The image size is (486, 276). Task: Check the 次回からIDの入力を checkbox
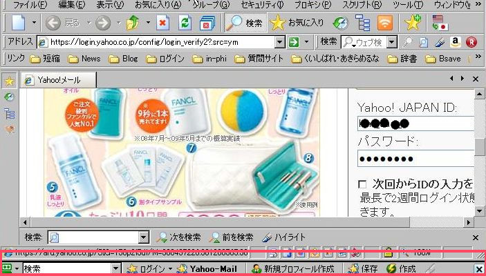[362, 184]
